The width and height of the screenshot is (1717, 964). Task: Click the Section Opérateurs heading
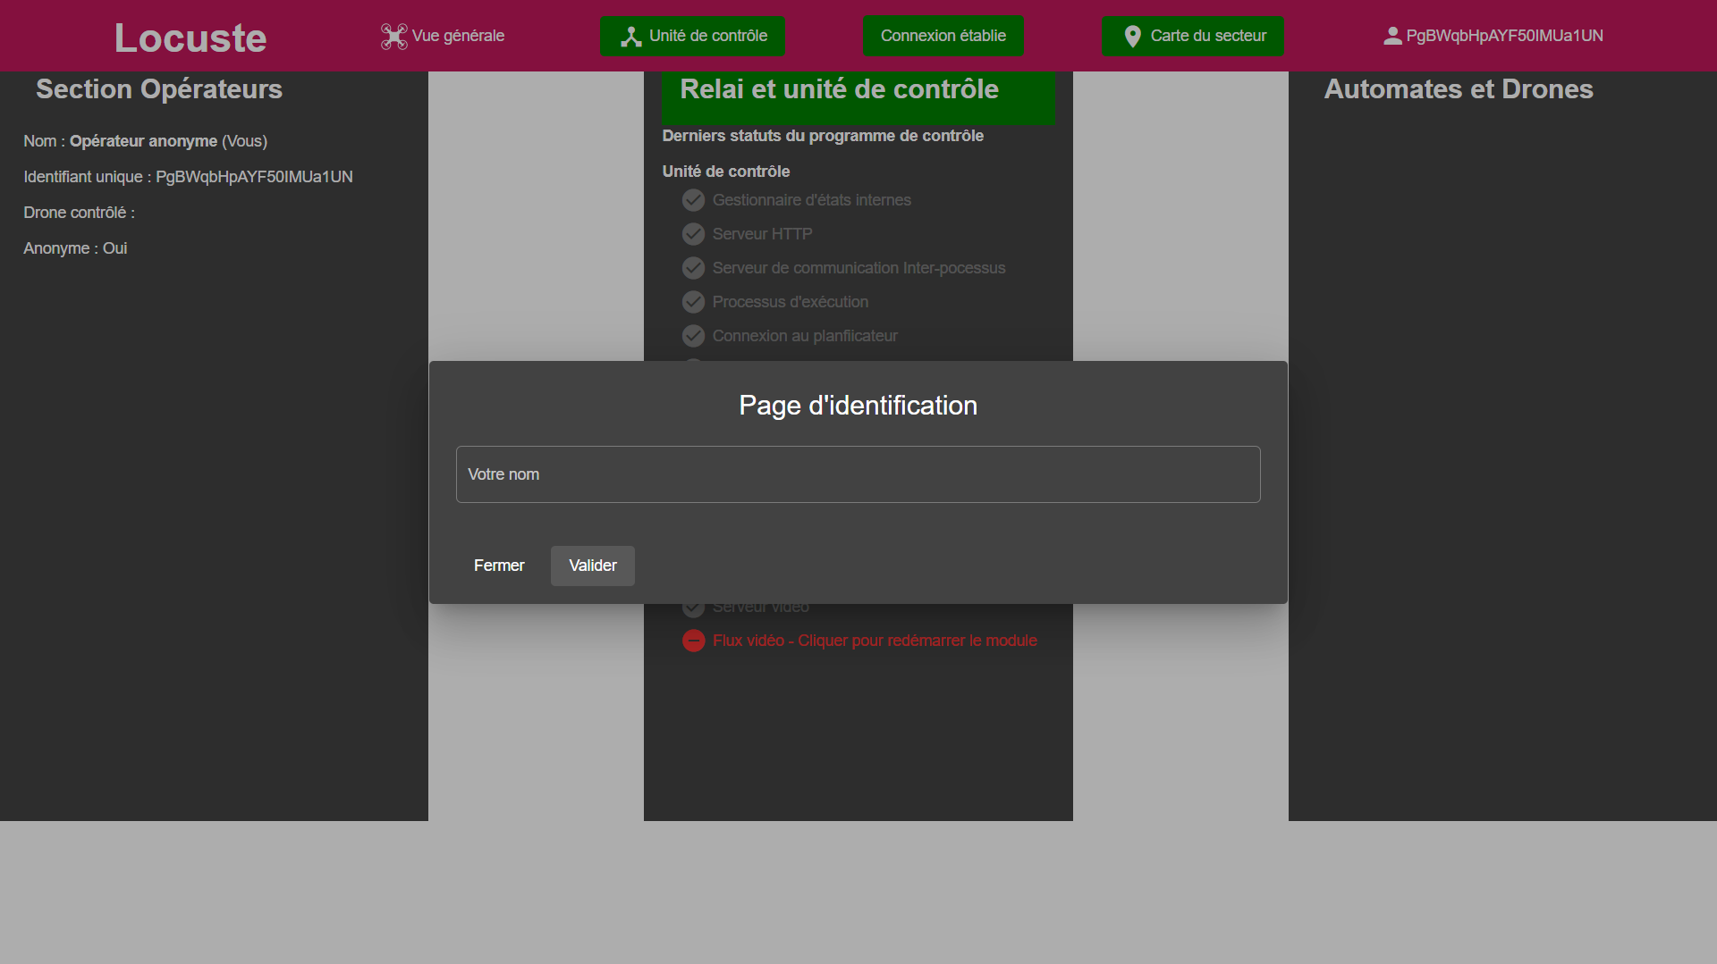[159, 89]
